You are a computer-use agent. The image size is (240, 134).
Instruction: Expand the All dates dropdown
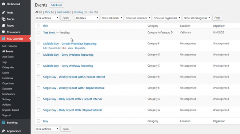coord(87,18)
